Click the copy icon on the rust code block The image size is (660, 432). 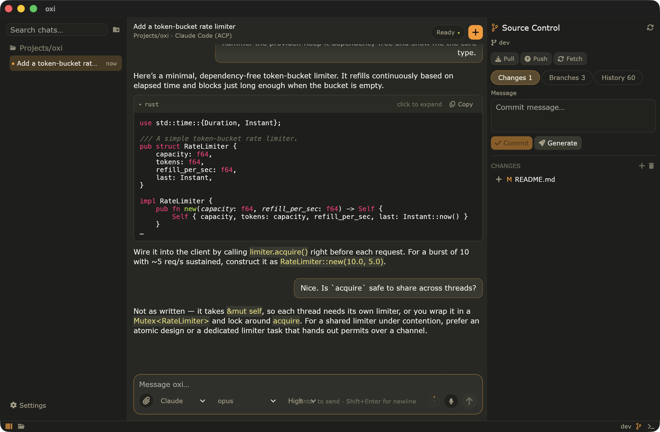[452, 104]
